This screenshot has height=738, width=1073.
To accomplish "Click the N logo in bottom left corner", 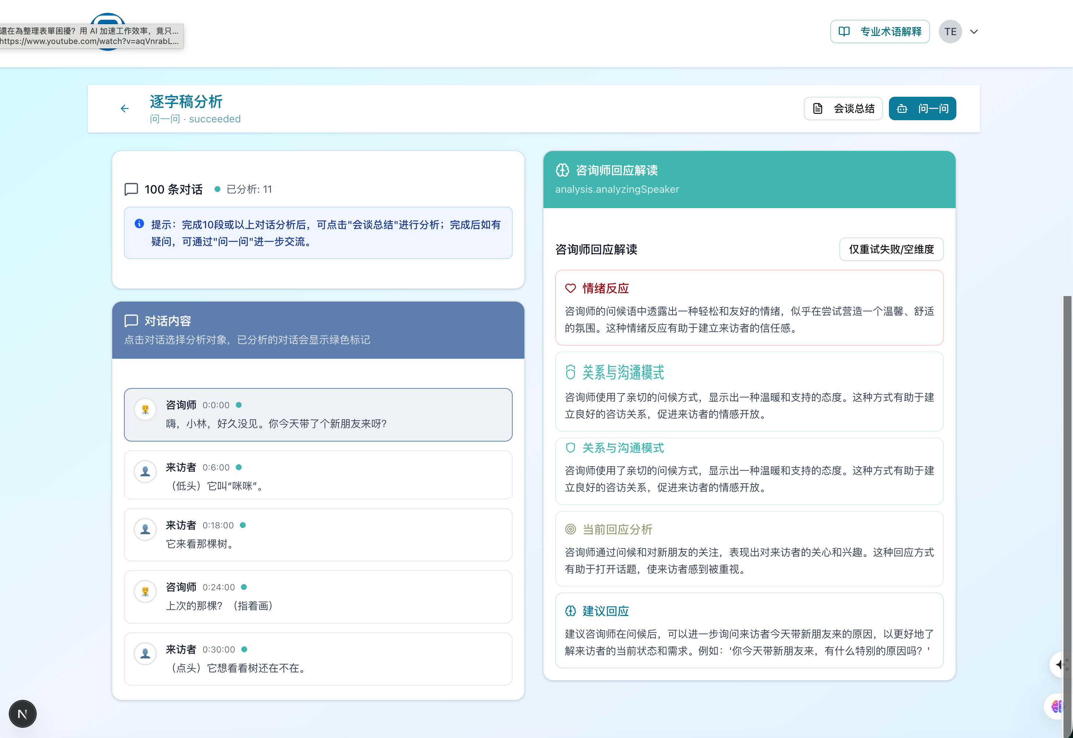I will [22, 713].
